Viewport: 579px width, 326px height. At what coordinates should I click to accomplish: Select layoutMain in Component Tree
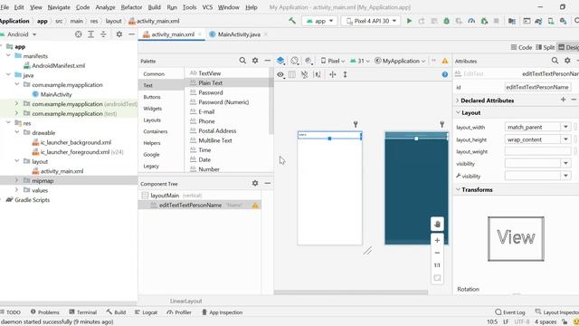(x=165, y=196)
